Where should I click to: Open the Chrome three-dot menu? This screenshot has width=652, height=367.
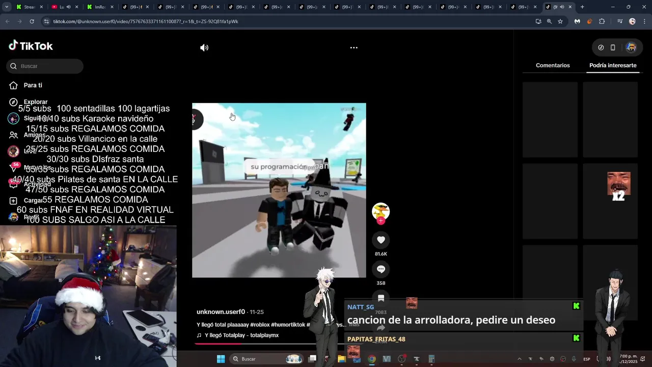click(x=644, y=21)
